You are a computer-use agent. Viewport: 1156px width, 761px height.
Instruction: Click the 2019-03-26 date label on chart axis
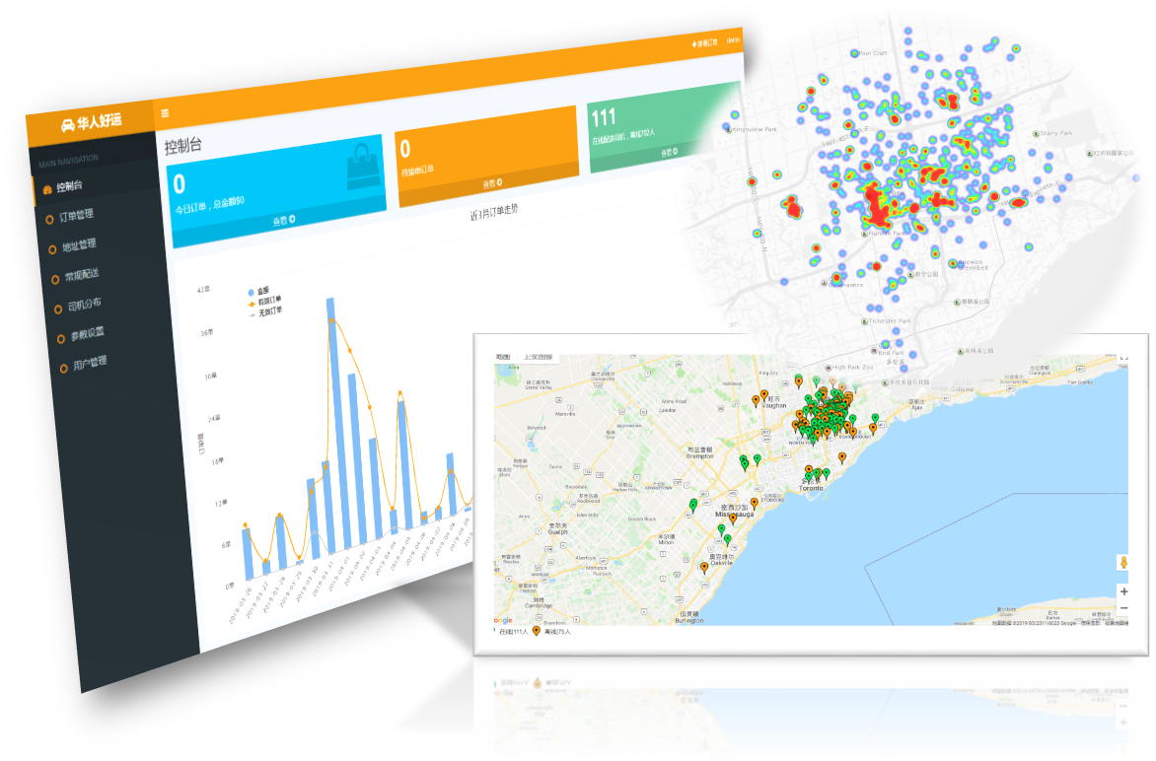pos(241,605)
